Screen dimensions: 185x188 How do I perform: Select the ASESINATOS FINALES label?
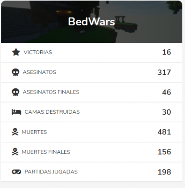[51, 92]
